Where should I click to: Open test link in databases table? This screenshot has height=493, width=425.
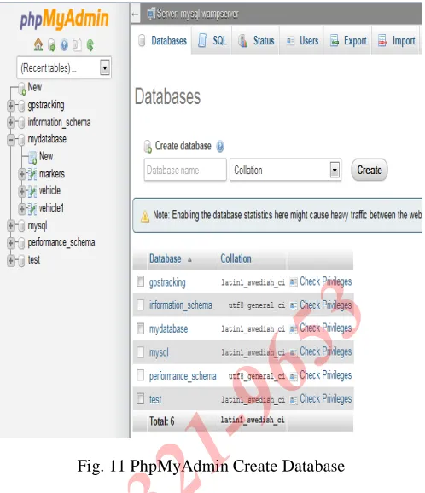pos(155,400)
